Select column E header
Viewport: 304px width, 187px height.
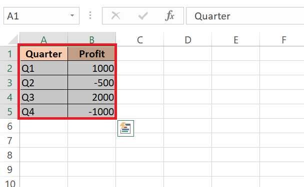[x=236, y=39]
